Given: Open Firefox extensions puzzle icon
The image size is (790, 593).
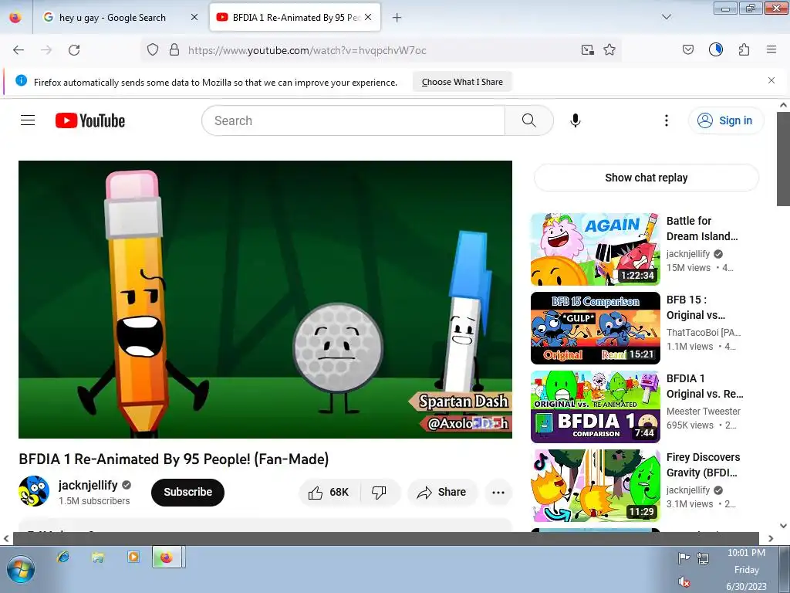Looking at the screenshot, I should point(744,49).
